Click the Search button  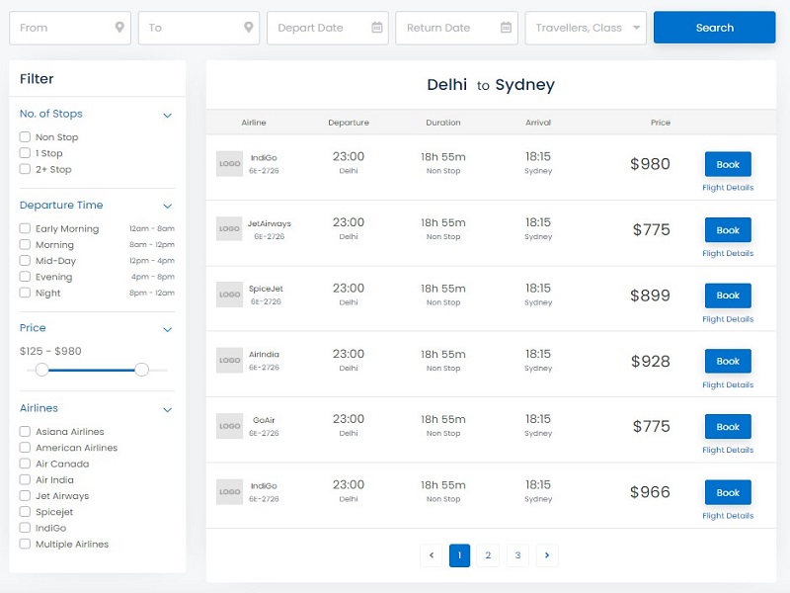tap(714, 28)
